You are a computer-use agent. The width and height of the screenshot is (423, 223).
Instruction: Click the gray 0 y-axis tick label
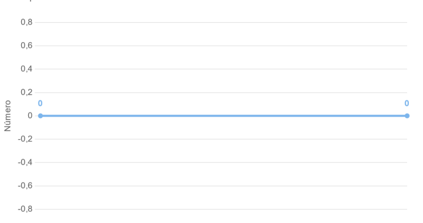(x=30, y=116)
